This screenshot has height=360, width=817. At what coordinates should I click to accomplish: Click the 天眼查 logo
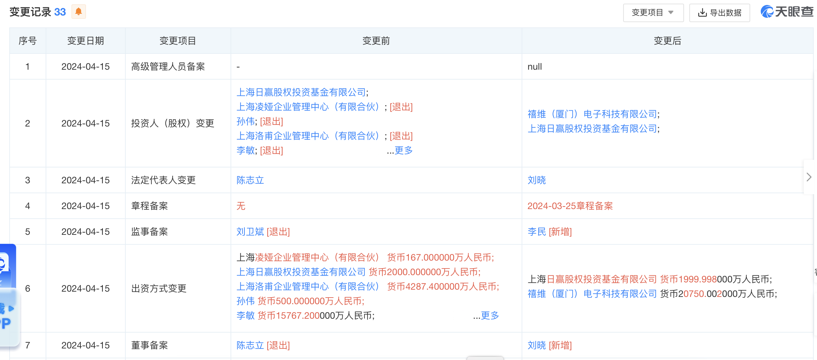(787, 12)
